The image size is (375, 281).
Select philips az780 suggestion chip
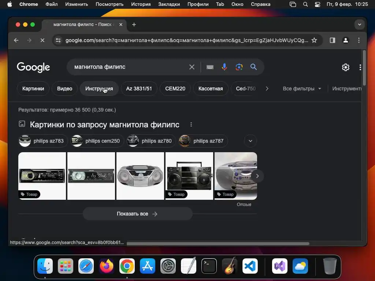[151, 141]
